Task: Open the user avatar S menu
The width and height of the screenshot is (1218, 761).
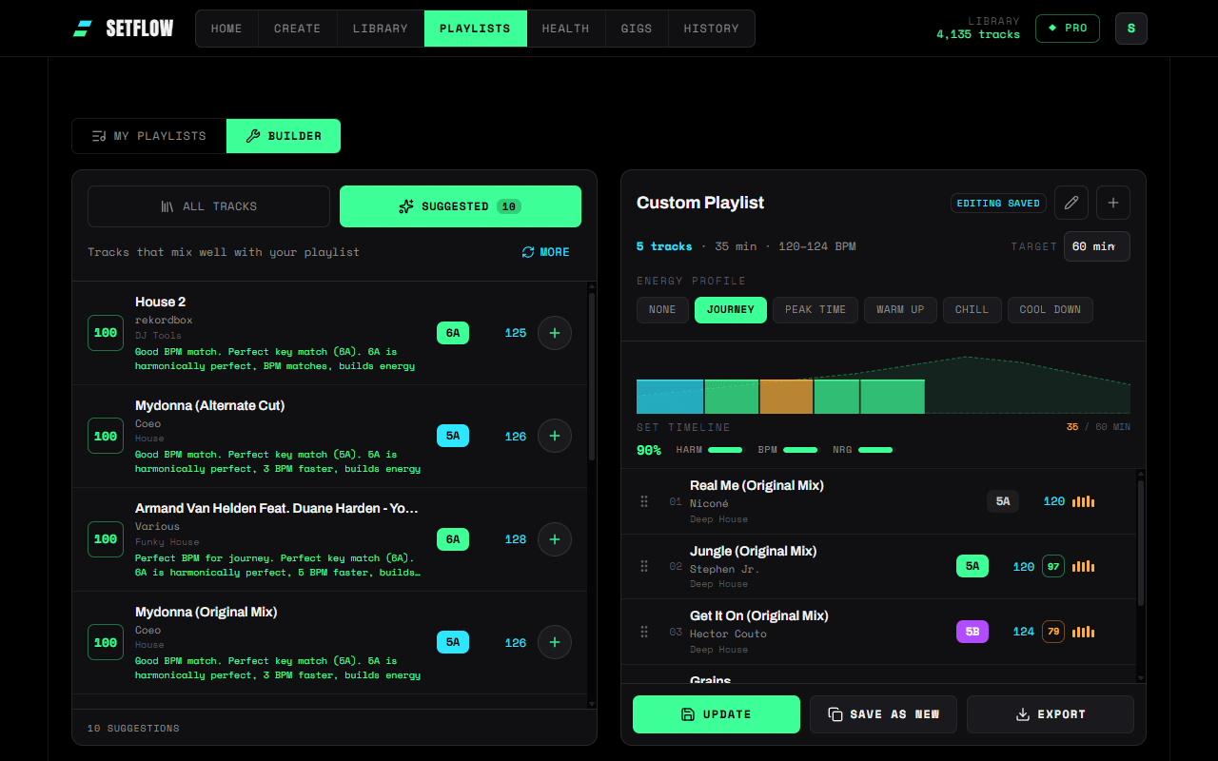Action: point(1130,29)
